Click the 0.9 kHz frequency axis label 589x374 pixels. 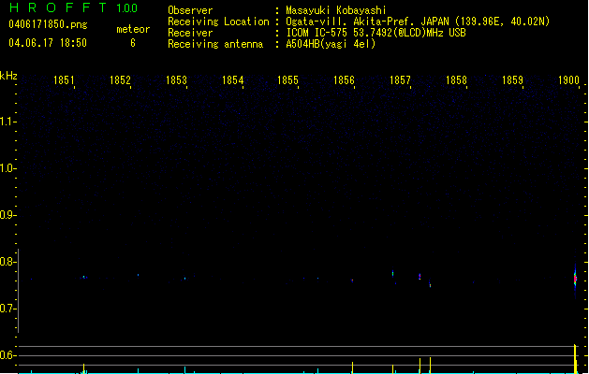(x=7, y=215)
